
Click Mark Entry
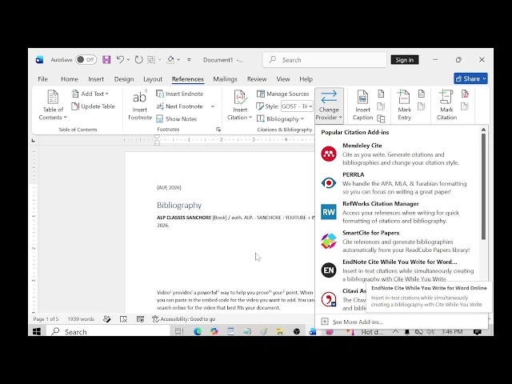[x=404, y=105]
